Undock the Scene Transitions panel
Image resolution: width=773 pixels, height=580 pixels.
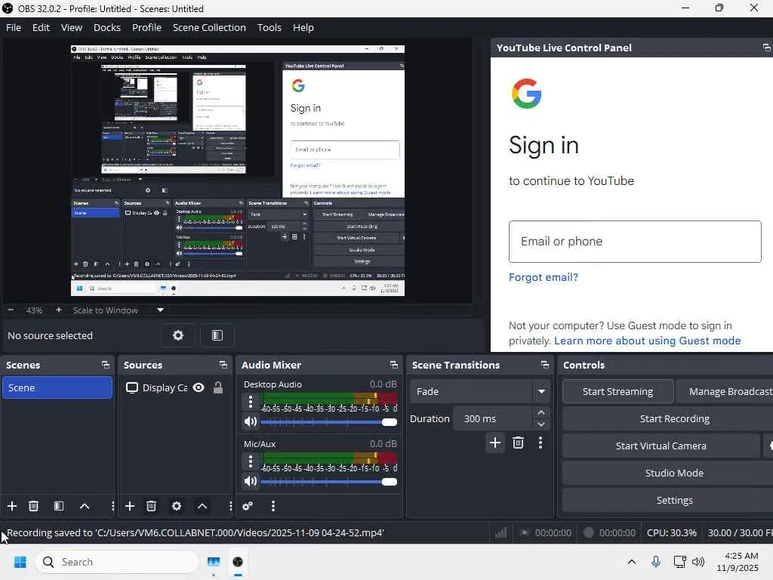[x=545, y=365]
